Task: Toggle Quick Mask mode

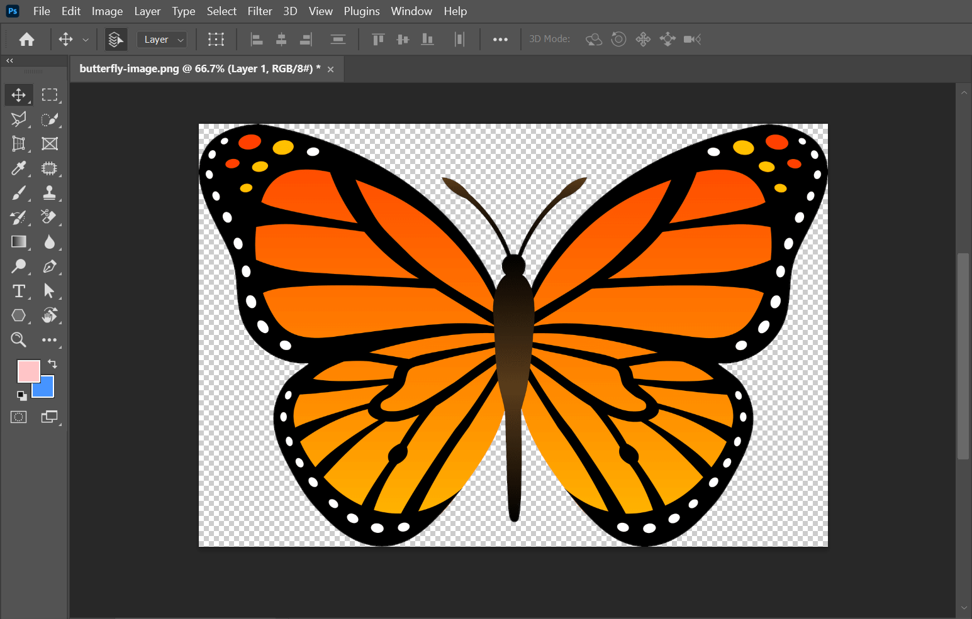Action: (x=19, y=417)
